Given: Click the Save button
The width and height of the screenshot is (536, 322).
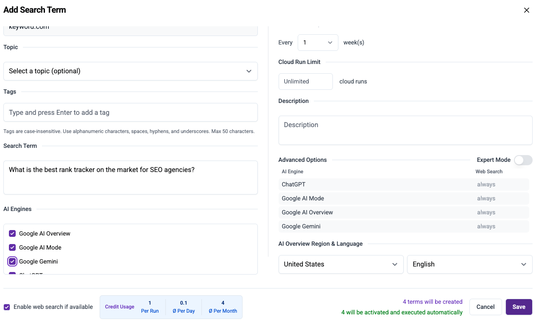Looking at the screenshot, I should point(519,307).
